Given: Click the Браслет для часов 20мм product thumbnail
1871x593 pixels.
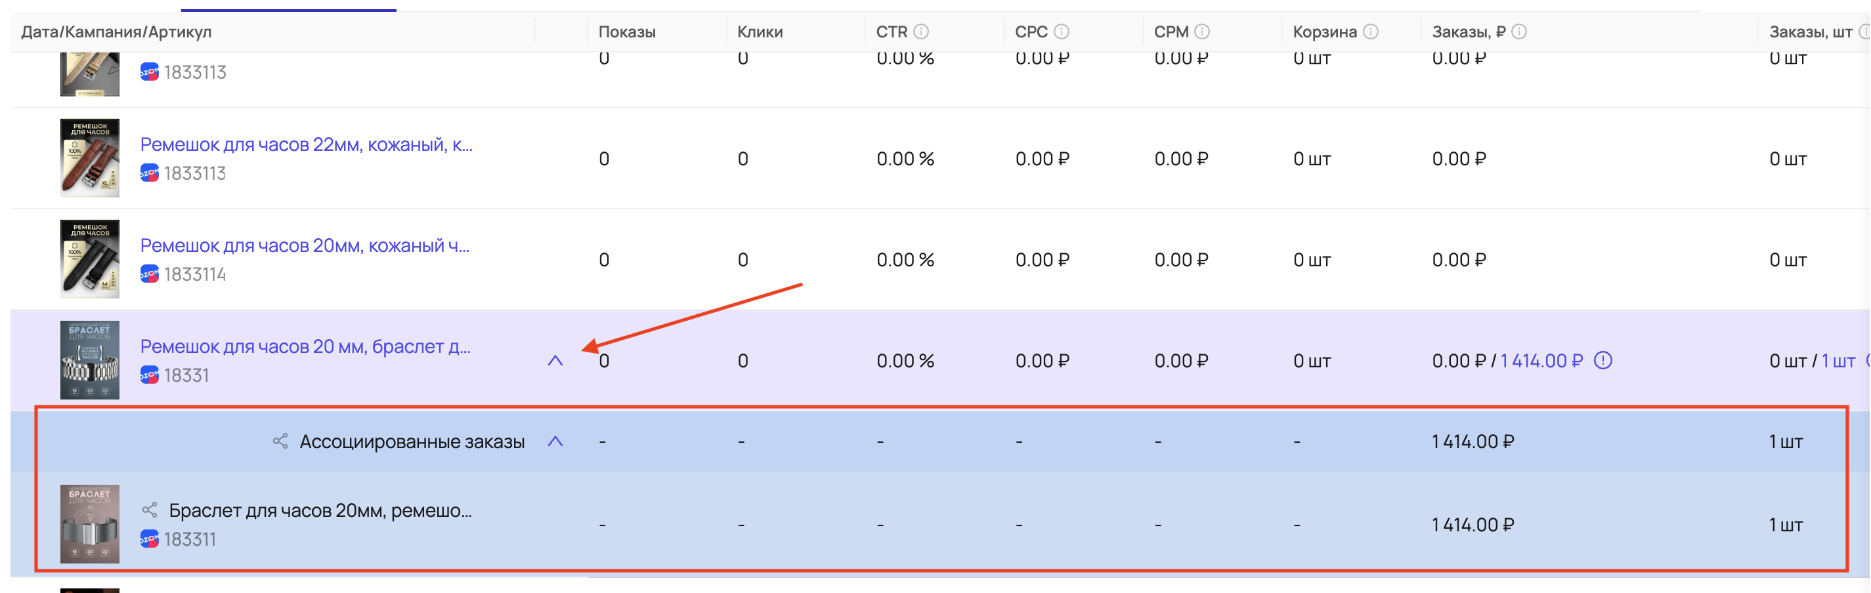Looking at the screenshot, I should pyautogui.click(x=90, y=524).
